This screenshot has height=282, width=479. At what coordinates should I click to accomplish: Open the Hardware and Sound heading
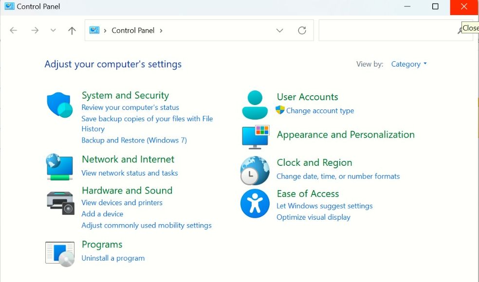tap(127, 191)
